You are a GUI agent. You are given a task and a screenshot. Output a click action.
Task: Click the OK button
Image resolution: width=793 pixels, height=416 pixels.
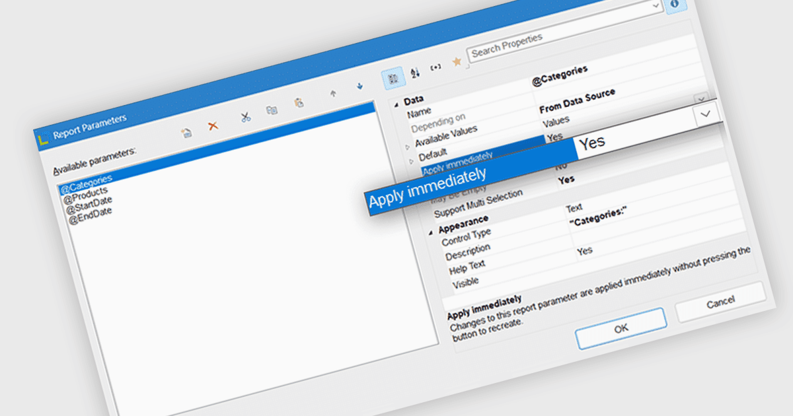click(x=621, y=328)
